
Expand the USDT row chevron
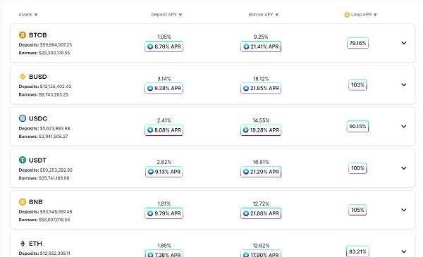[x=403, y=168]
